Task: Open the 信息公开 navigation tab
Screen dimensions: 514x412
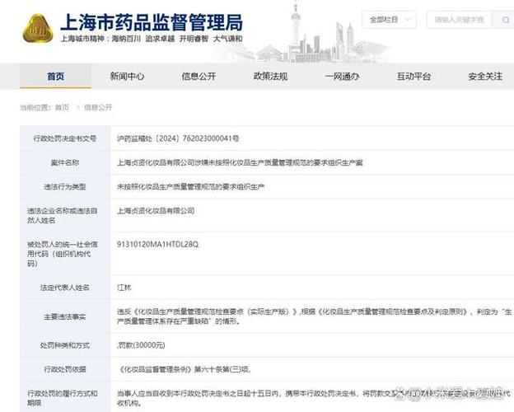Action: coord(199,77)
